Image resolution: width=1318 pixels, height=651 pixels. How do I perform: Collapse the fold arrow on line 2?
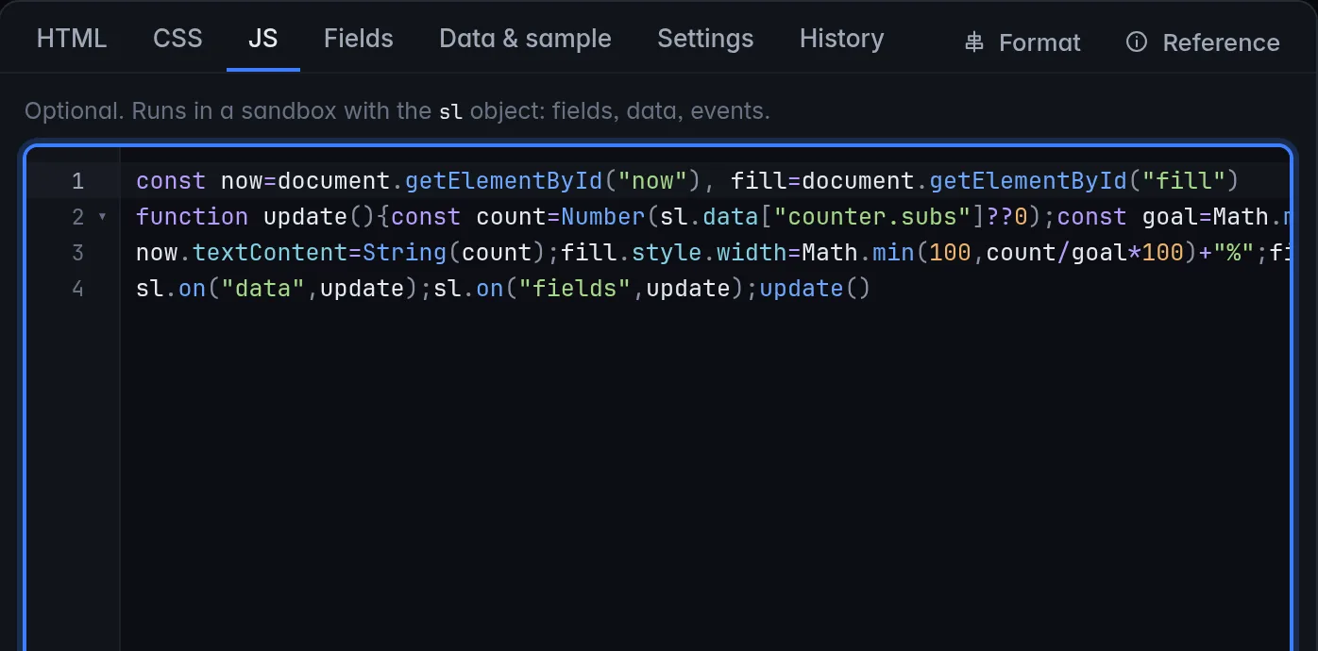tap(103, 217)
